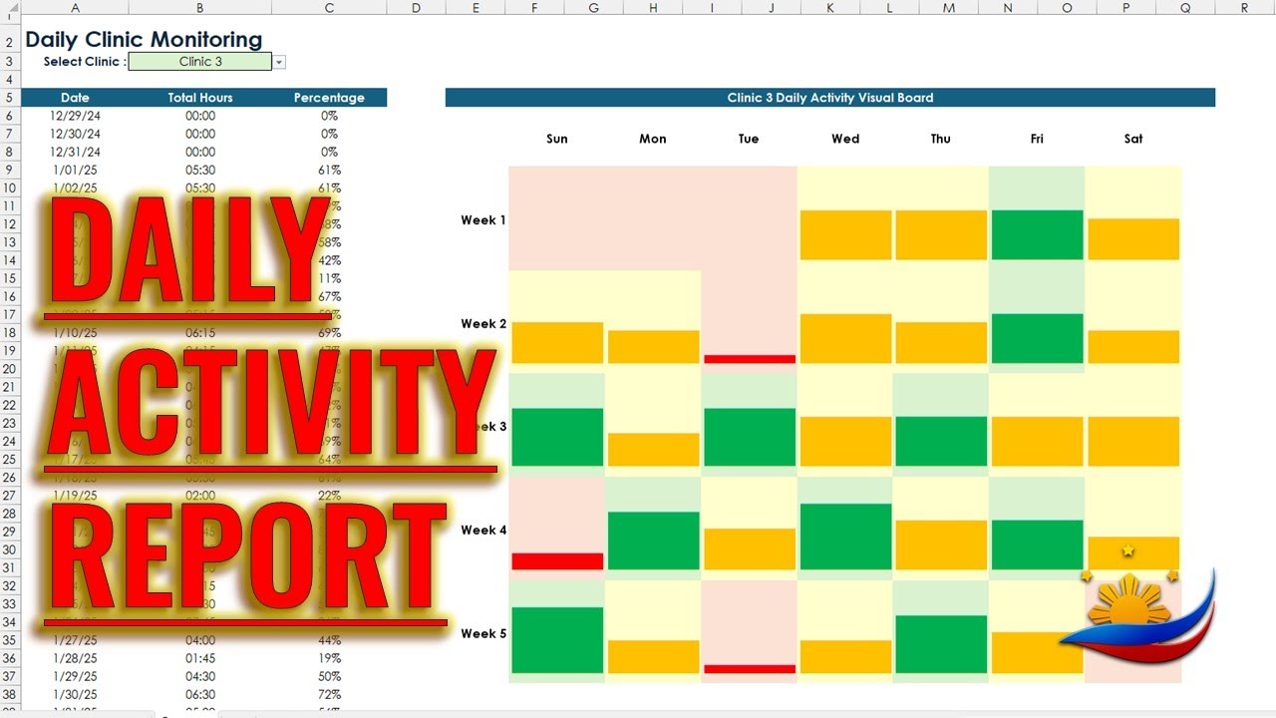Click the date cell 1/10/25
Image resolution: width=1276 pixels, height=718 pixels.
pos(75,332)
